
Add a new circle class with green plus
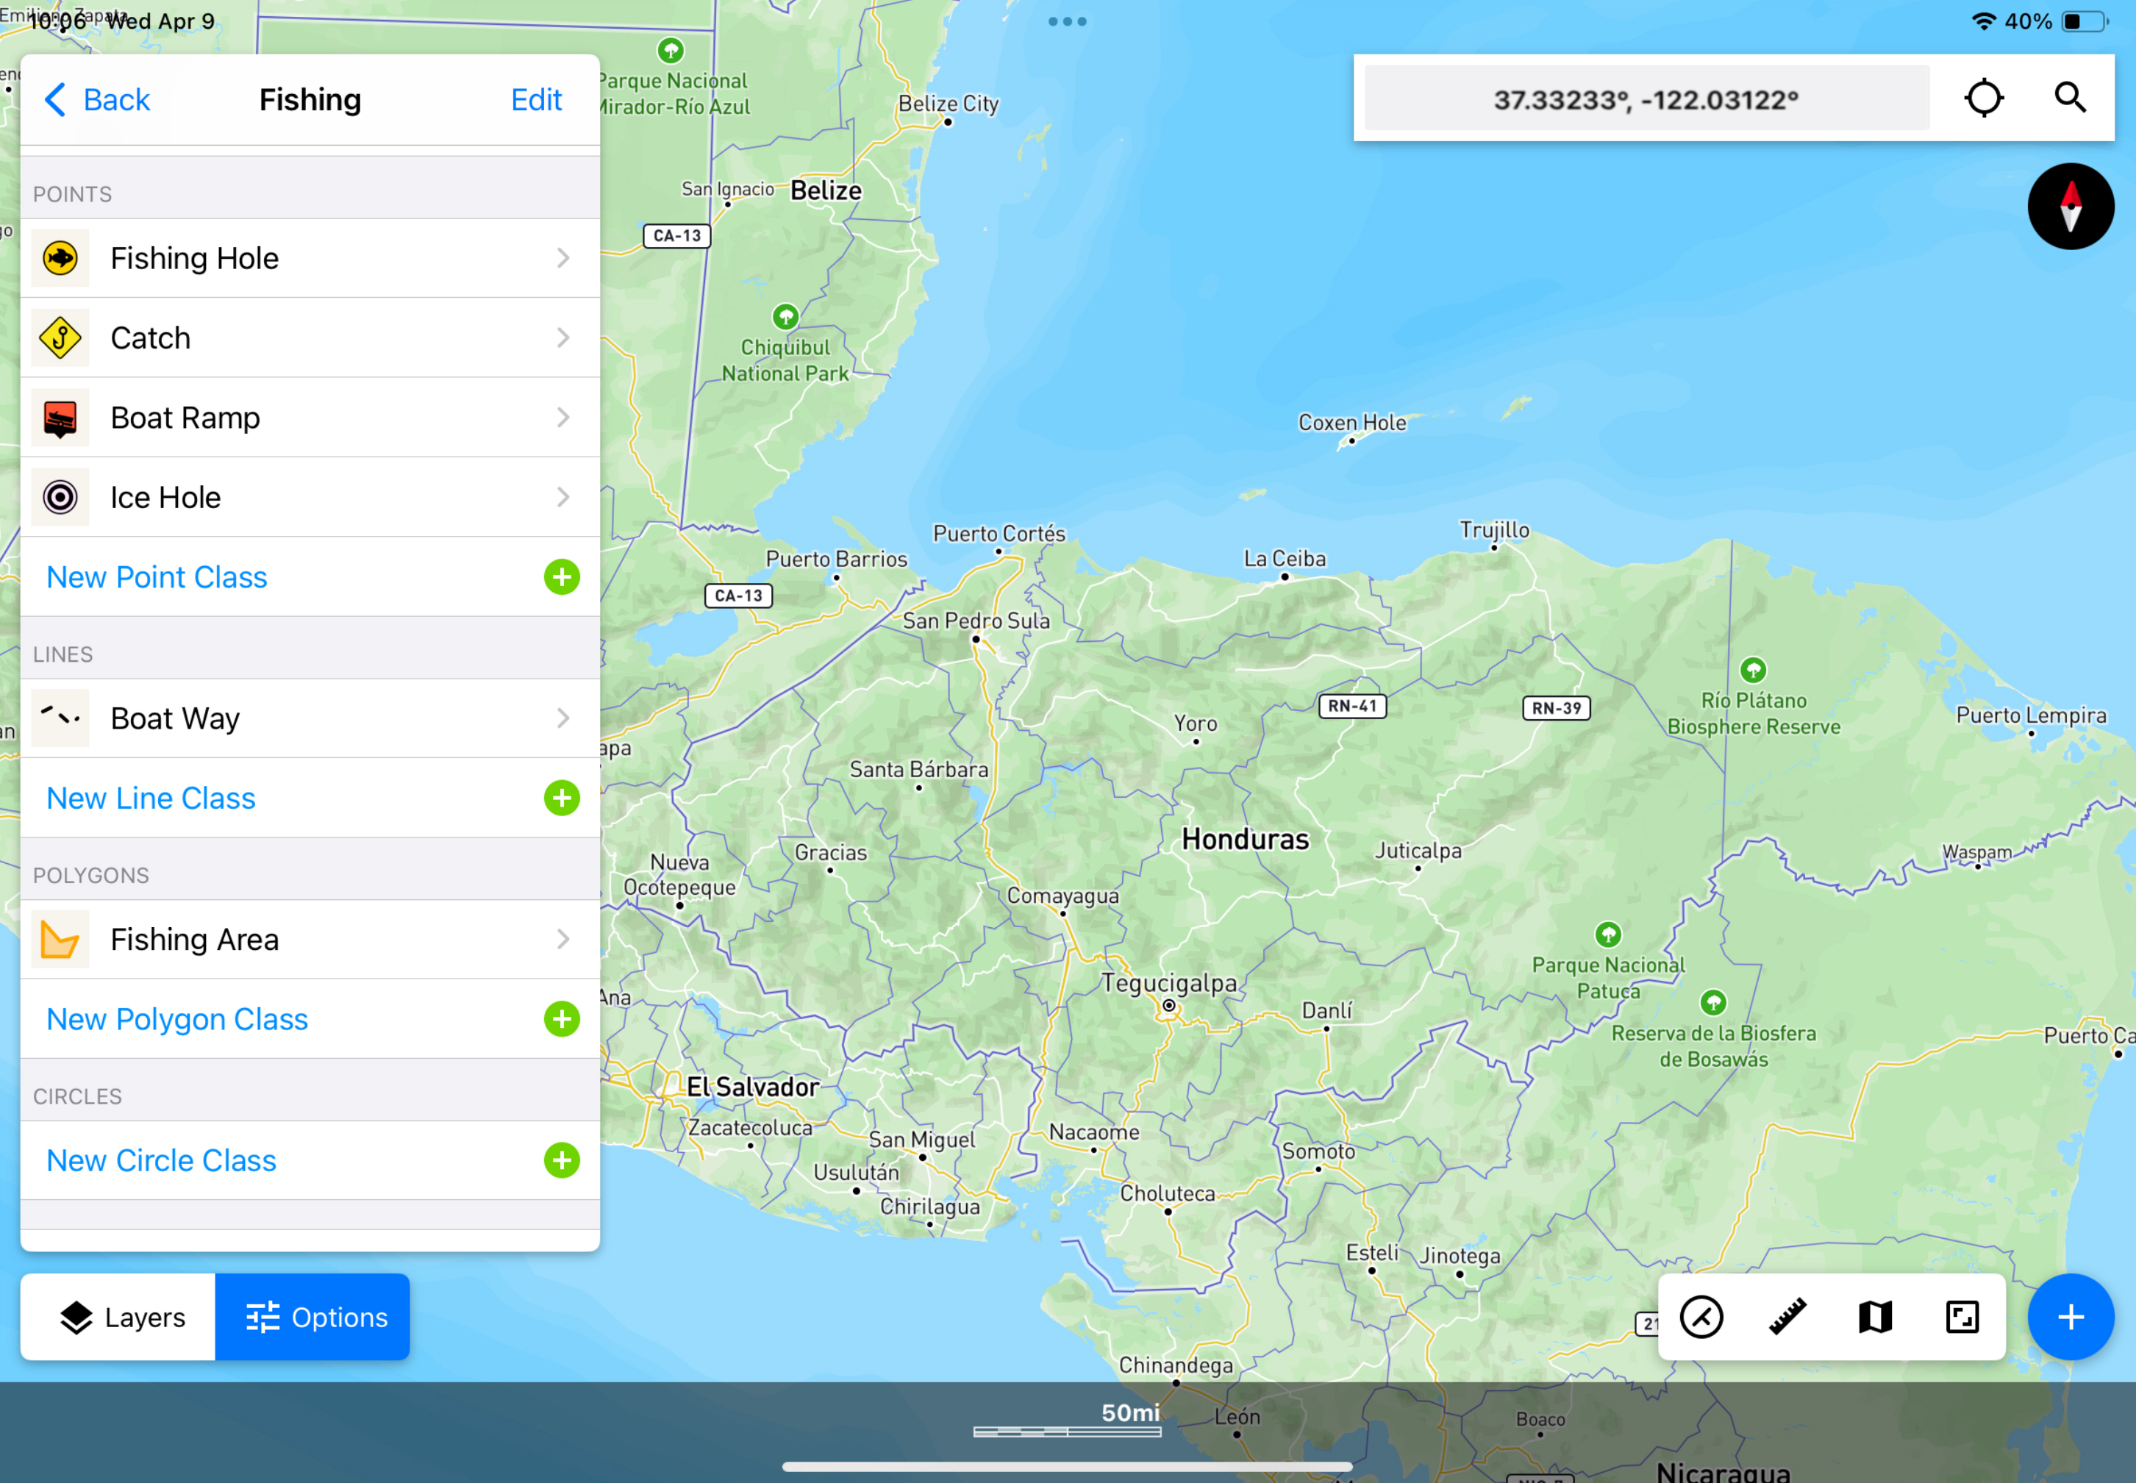point(561,1160)
